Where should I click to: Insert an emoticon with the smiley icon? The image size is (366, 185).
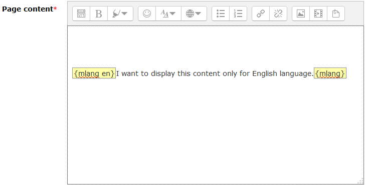click(x=147, y=13)
